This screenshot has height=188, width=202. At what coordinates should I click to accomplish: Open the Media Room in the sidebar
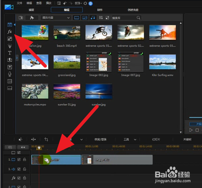click(10, 25)
